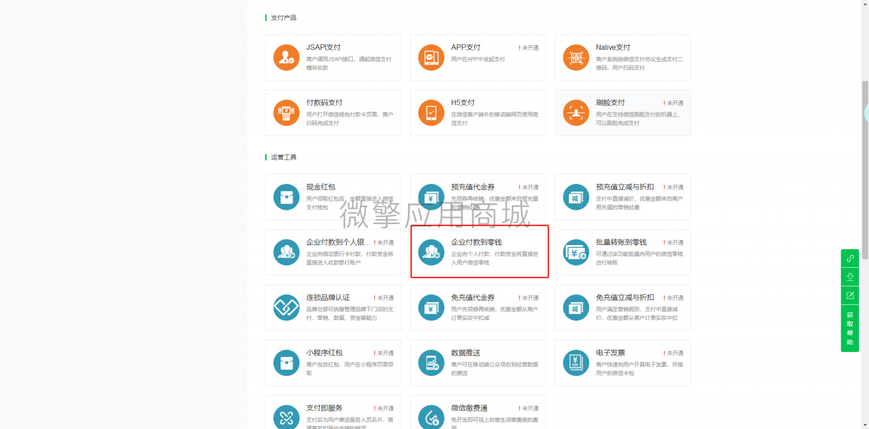
Task: Open the 支付即服务 icon
Action: tap(286, 417)
